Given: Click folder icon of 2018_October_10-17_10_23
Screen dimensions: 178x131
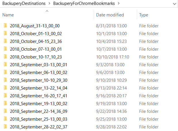Looking at the screenshot, I should coord(5,57).
